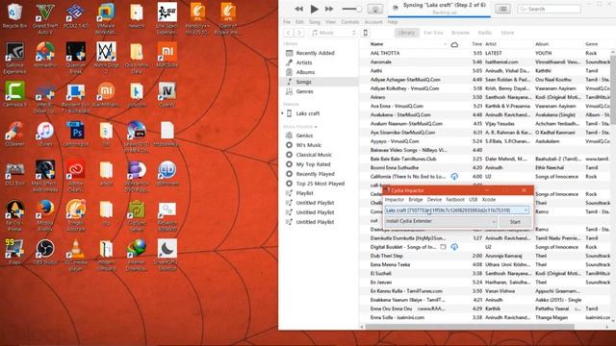Launch Quantum Break desktop shortcut
616x346 pixels.
pyautogui.click(x=76, y=58)
